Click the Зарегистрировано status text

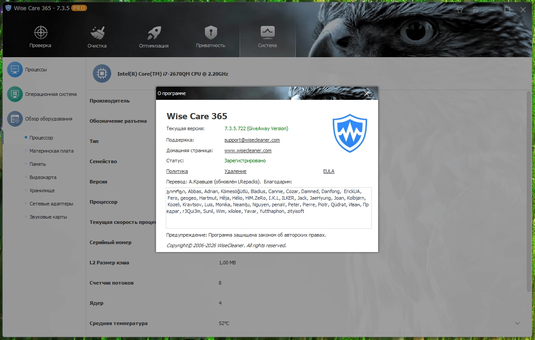[x=245, y=161]
